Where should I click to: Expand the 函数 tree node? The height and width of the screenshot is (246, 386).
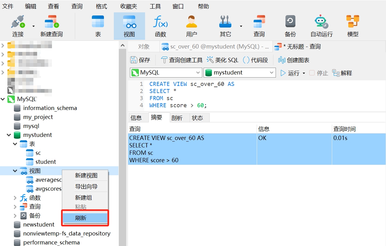(x=15, y=198)
